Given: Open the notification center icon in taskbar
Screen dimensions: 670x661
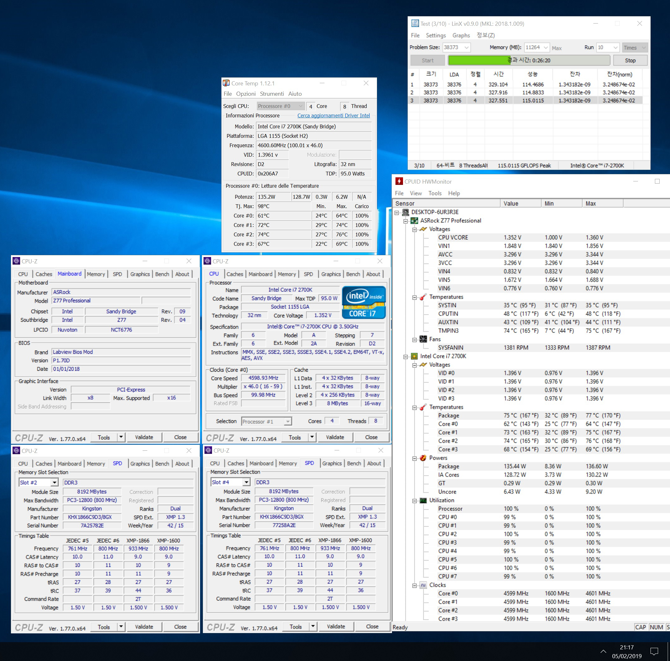Looking at the screenshot, I should pyautogui.click(x=654, y=651).
